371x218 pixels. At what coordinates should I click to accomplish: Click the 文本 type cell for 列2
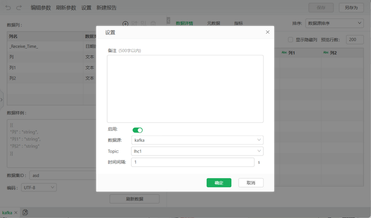[90, 78]
